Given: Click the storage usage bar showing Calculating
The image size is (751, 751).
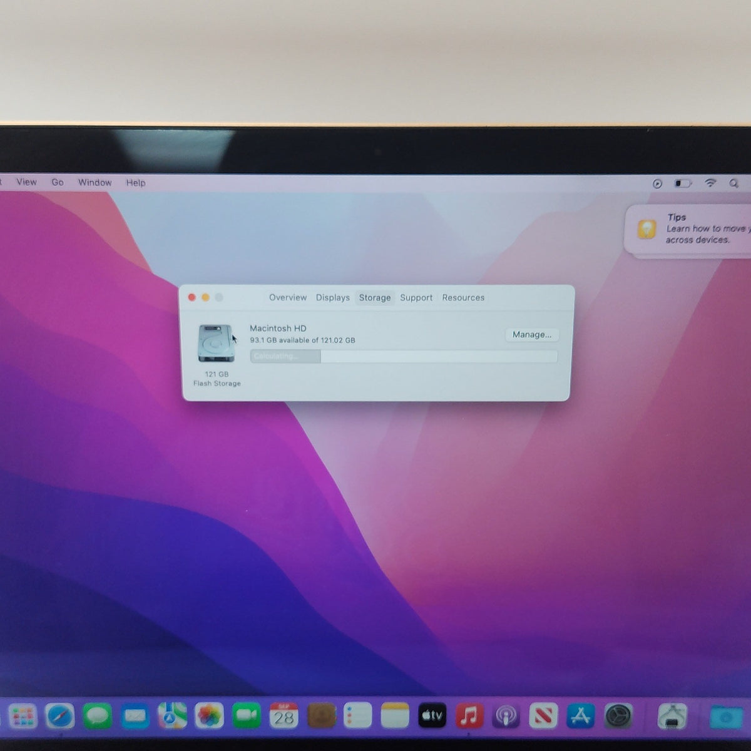Looking at the screenshot, I should click(x=404, y=356).
